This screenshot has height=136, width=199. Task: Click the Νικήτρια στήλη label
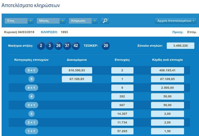[x=21, y=46]
